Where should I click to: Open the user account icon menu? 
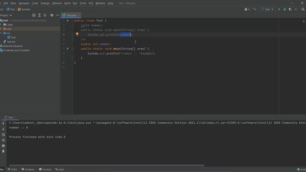pos(247,9)
